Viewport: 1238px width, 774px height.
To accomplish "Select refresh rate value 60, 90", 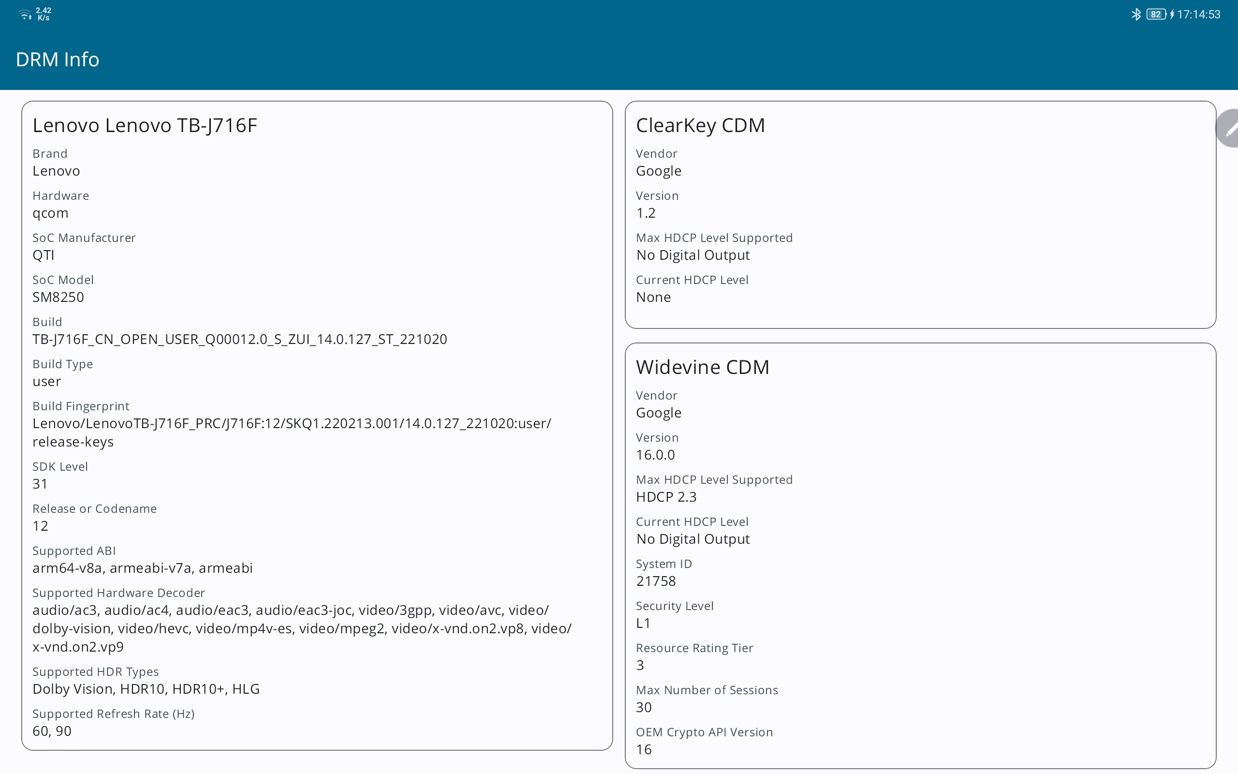I will pos(52,731).
